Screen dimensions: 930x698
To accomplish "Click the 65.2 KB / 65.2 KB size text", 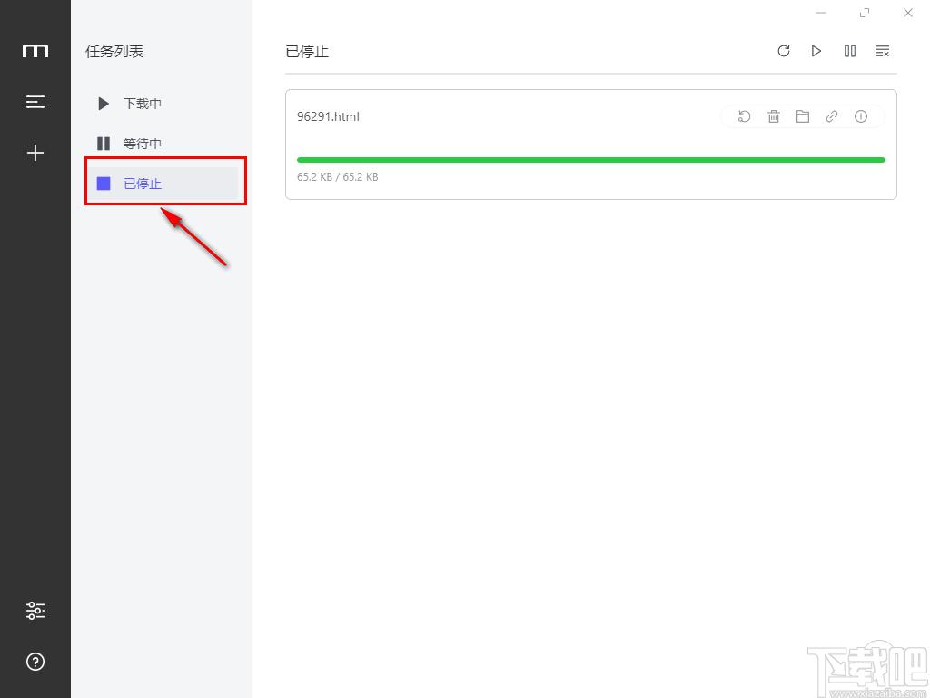I will [338, 177].
